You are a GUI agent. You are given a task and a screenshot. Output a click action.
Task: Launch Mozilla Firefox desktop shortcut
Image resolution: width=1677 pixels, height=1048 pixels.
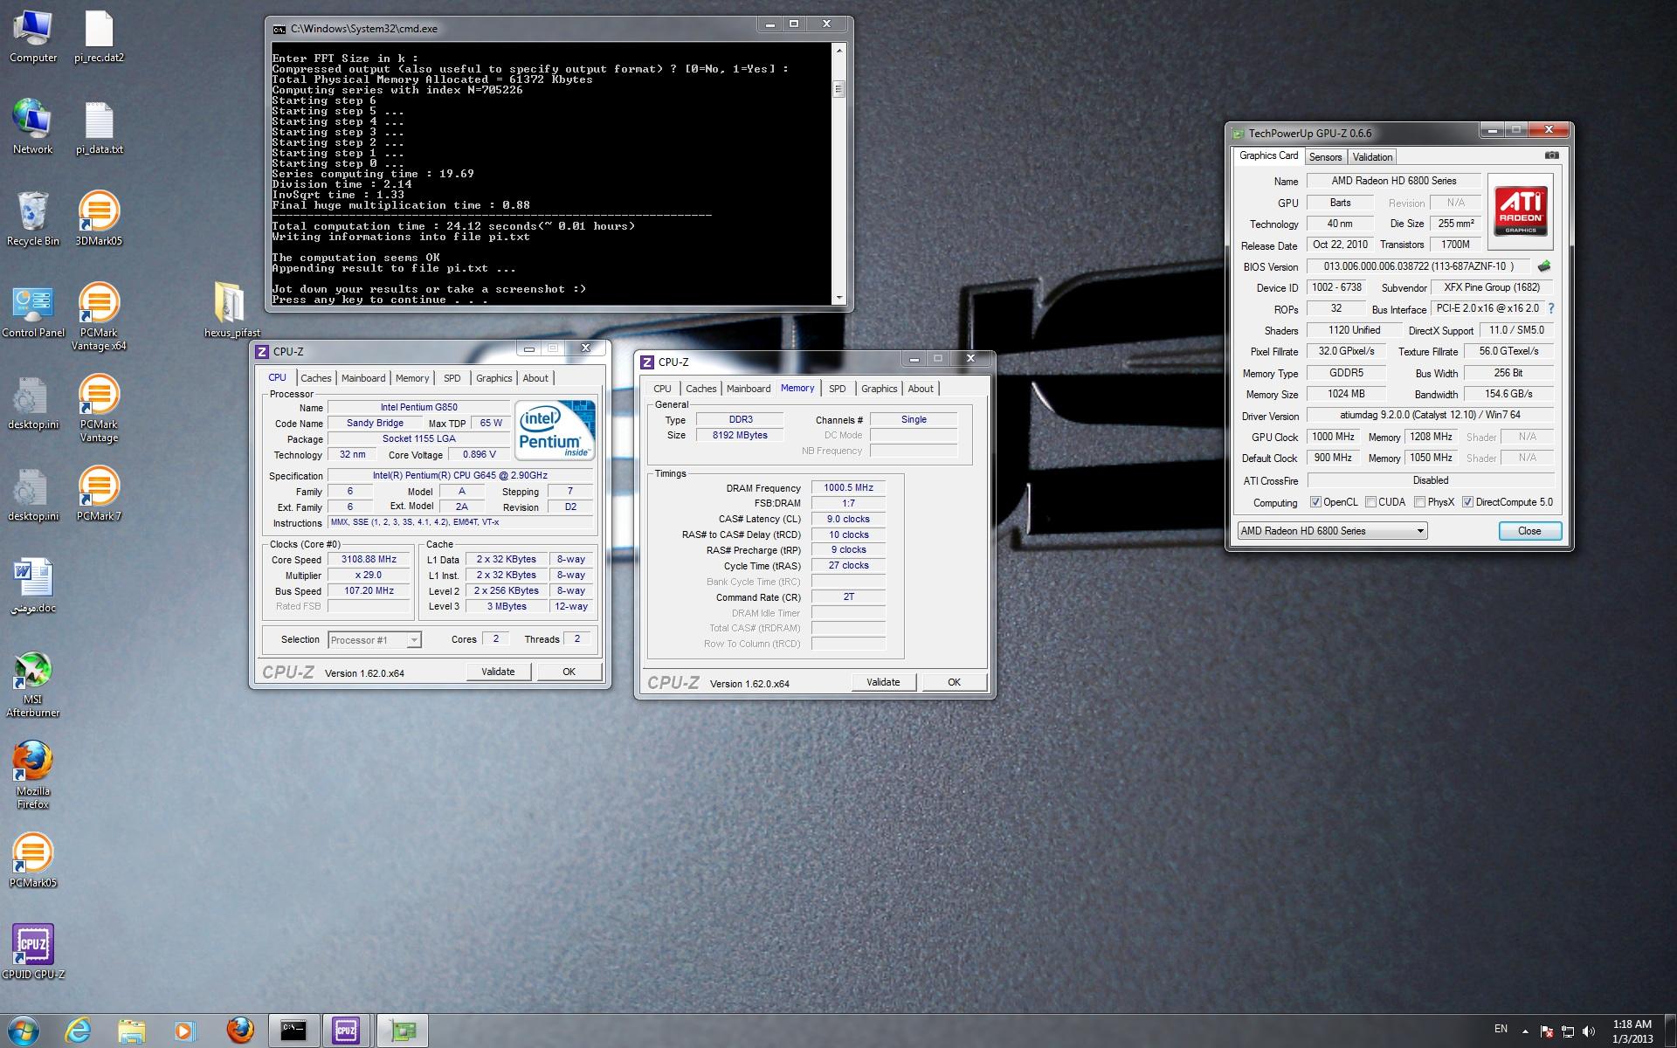33,776
